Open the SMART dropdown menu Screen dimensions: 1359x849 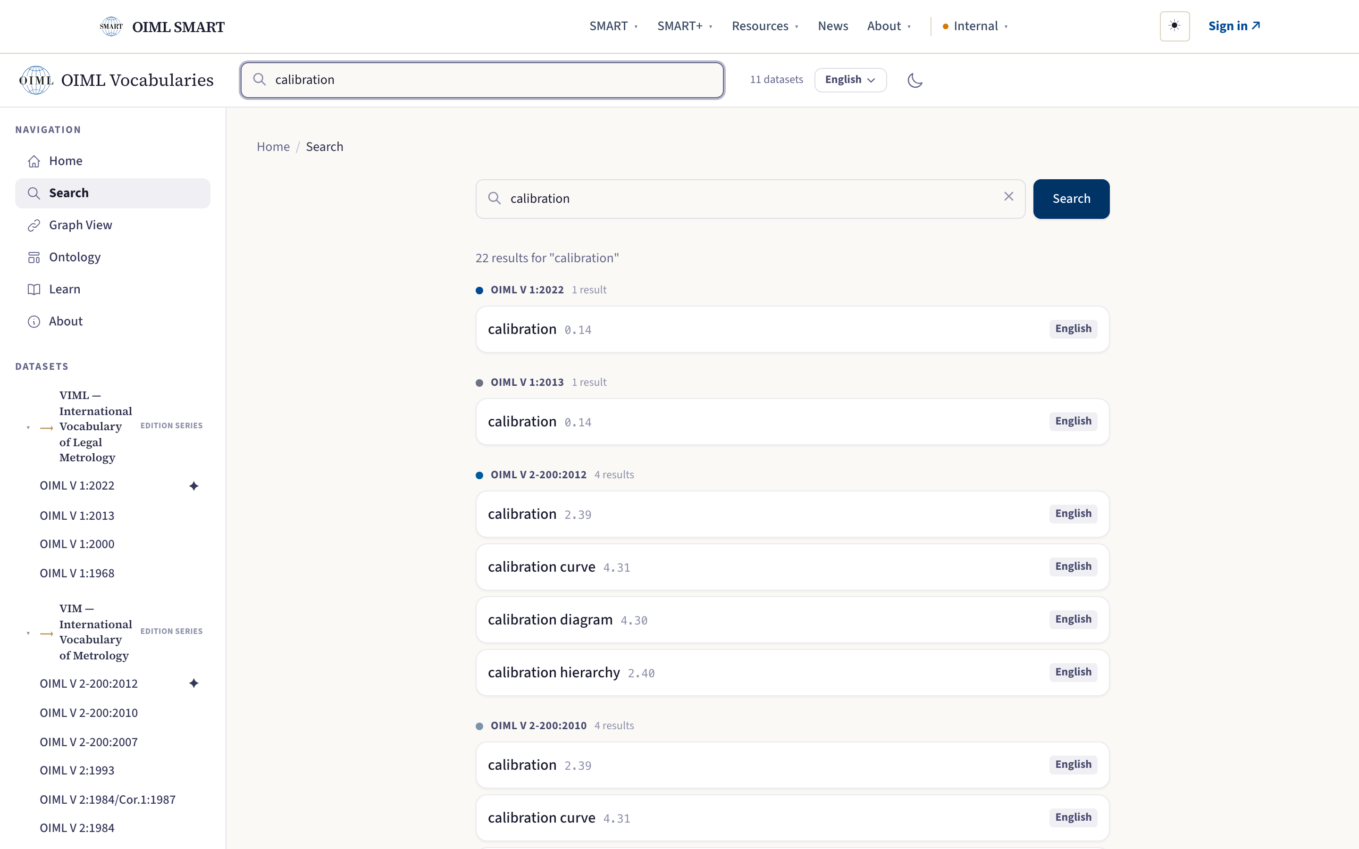click(x=613, y=26)
